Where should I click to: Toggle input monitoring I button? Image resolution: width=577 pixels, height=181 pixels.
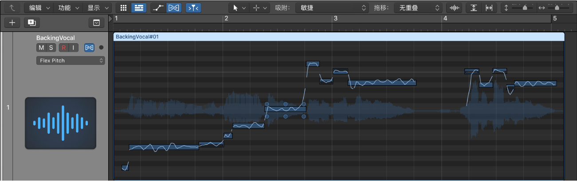pyautogui.click(x=73, y=48)
